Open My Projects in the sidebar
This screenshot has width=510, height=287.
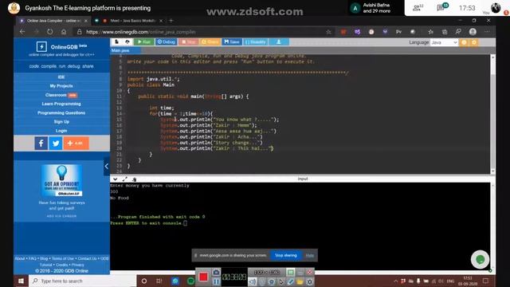(x=61, y=86)
